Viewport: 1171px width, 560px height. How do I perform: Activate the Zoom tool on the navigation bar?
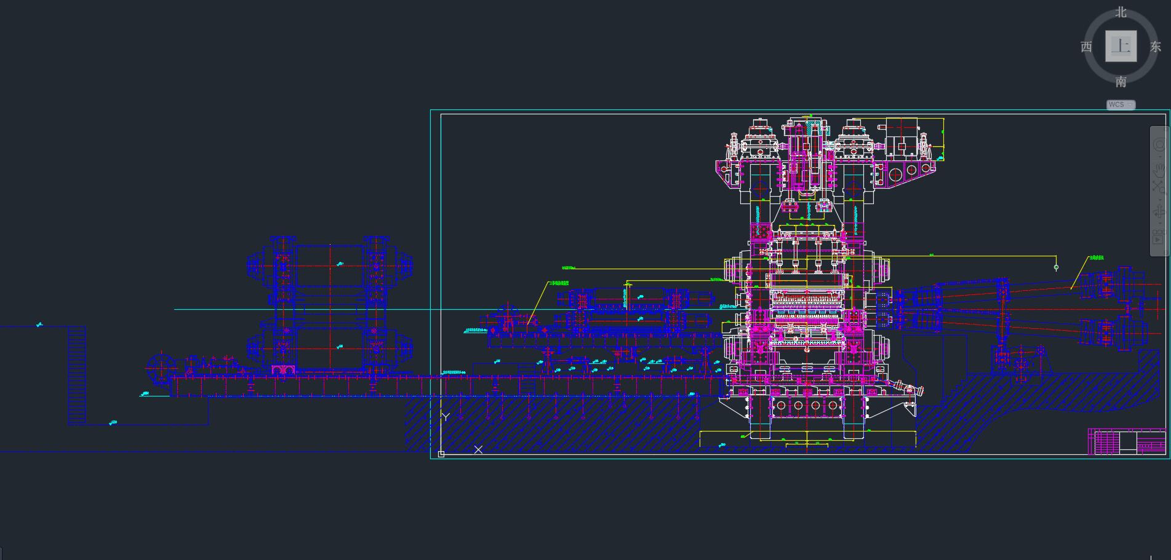[1158, 186]
